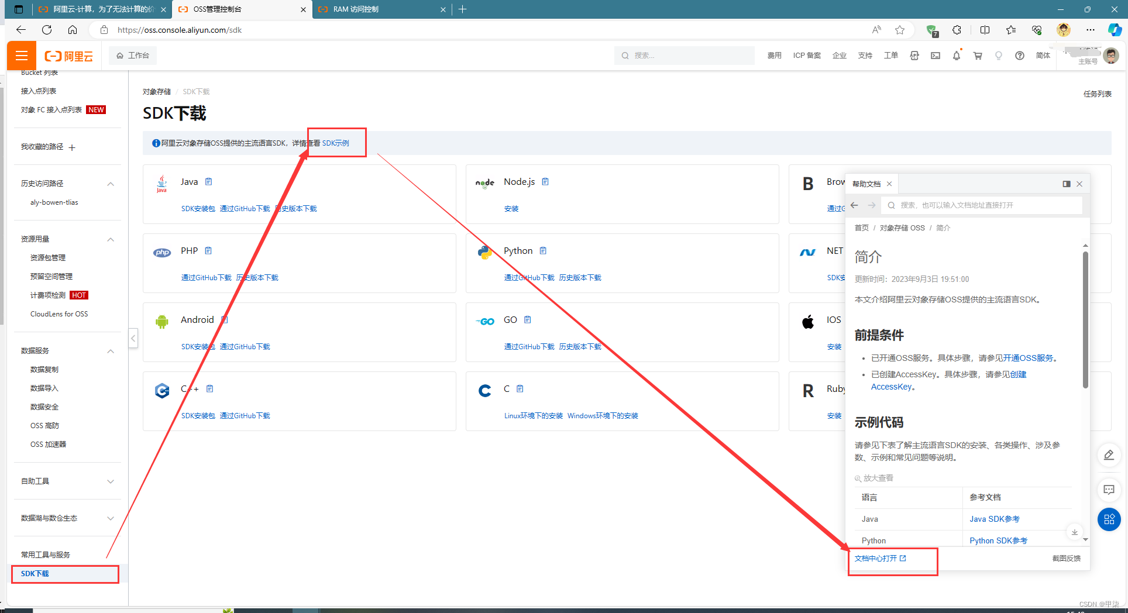The width and height of the screenshot is (1128, 613).
Task: Open CloudLens for OSS
Action: click(59, 314)
